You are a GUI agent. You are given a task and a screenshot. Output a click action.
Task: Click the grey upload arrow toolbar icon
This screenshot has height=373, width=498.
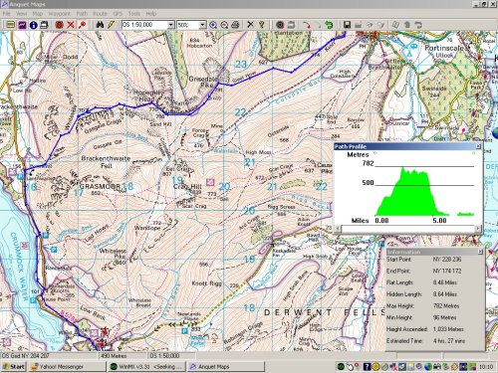407,25
